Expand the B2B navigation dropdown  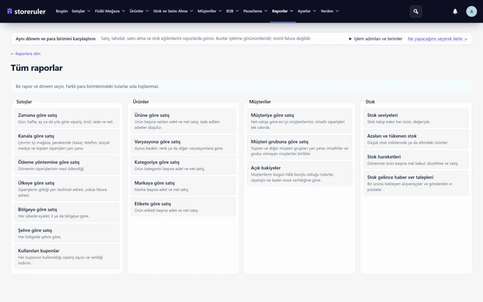click(x=232, y=11)
